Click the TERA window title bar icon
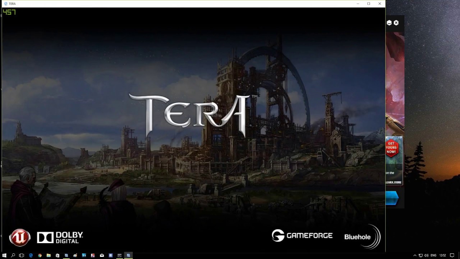This screenshot has width=460, height=259. 5,4
